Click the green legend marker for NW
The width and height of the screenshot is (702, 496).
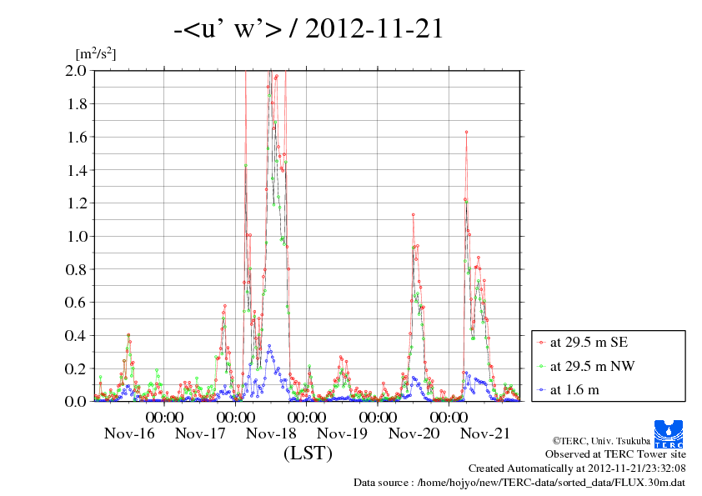click(541, 366)
